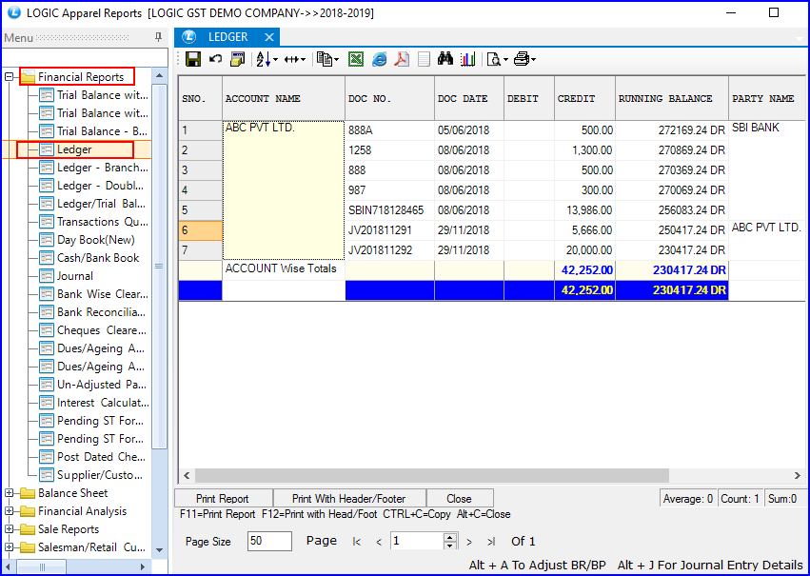This screenshot has width=810, height=576.
Task: Click the Undo arrow icon
Action: (x=215, y=59)
